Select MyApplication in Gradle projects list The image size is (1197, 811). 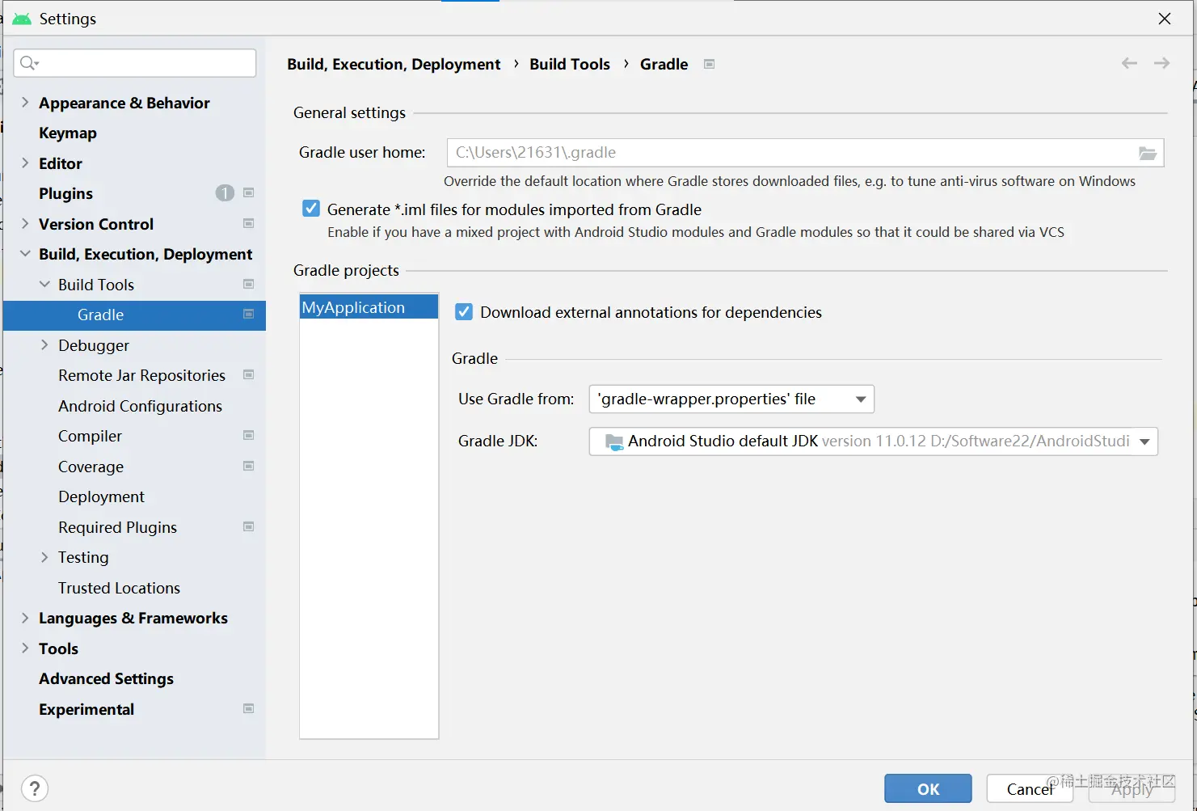click(x=369, y=307)
